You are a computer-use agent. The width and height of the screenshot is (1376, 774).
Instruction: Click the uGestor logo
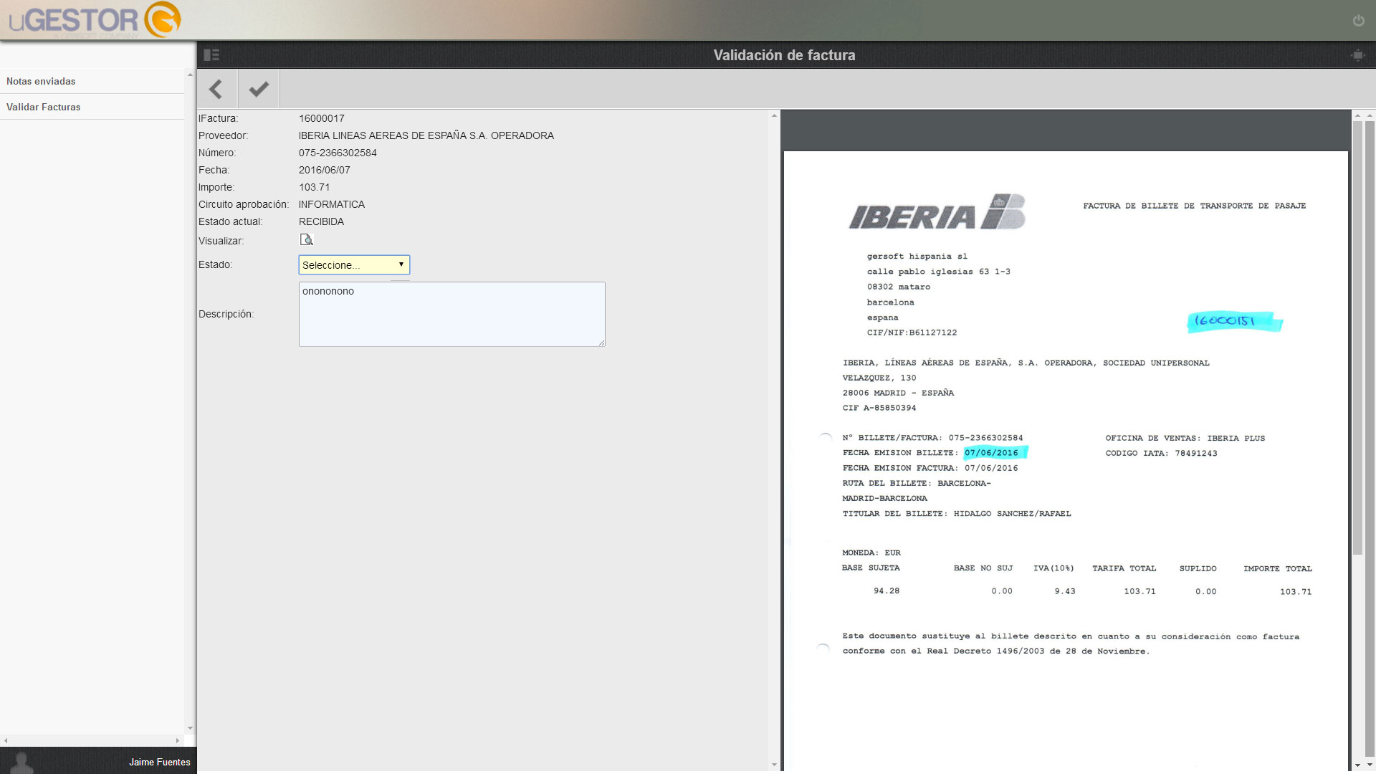tap(95, 19)
